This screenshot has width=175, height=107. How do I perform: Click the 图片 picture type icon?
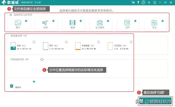click(x=18, y=23)
